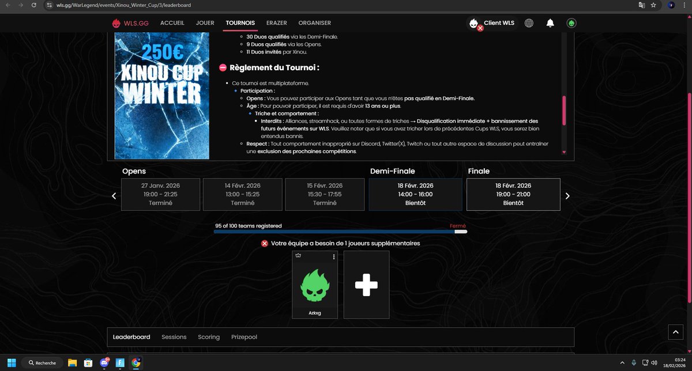This screenshot has height=371, width=692.
Task: Collapse the Règlement du Tournoi section
Action: (x=223, y=68)
